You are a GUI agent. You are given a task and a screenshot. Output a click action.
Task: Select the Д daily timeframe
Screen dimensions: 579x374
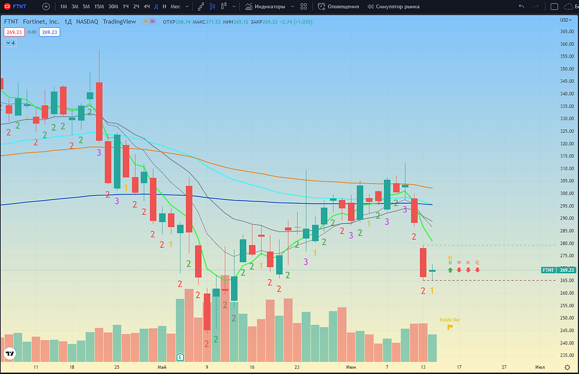pos(156,6)
